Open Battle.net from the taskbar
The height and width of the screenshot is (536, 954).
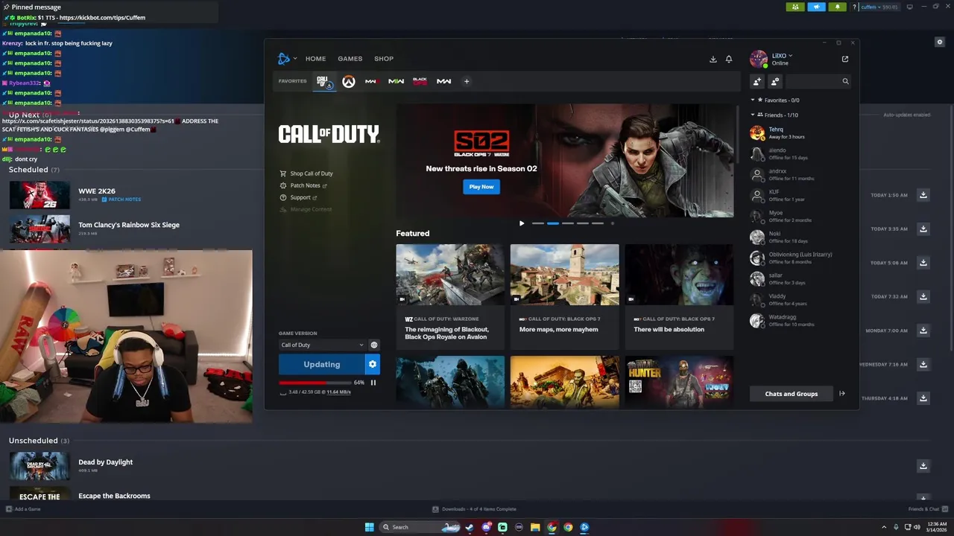(x=584, y=527)
